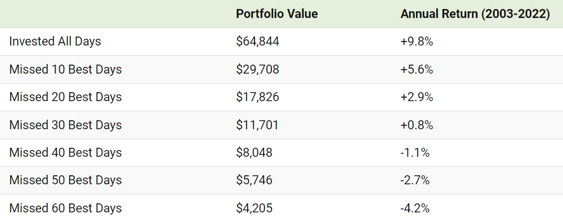Select the Missed 20 Best Days label
Screen dimensions: 563x218
tap(65, 97)
